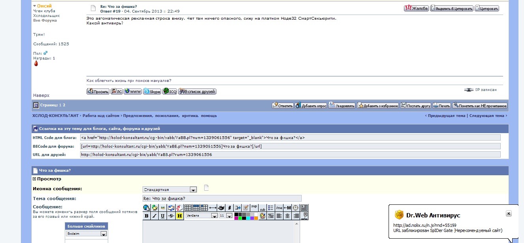Screen dimensions: 524x243
Task: Insert code with the # icon
Action: point(229,208)
